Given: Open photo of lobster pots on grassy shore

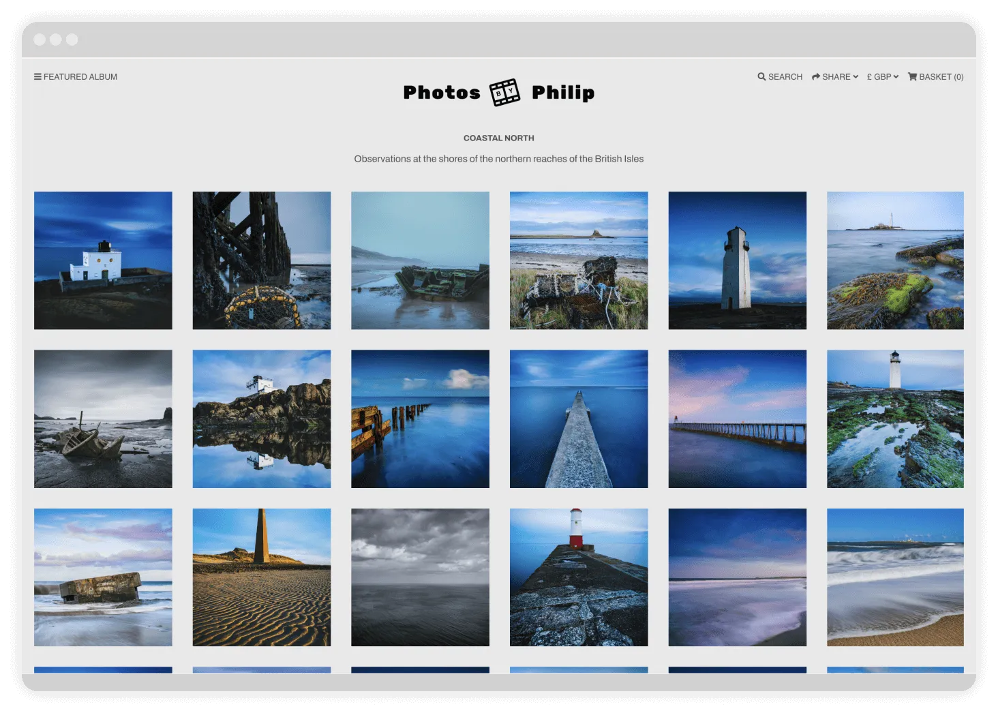Looking at the screenshot, I should point(579,260).
